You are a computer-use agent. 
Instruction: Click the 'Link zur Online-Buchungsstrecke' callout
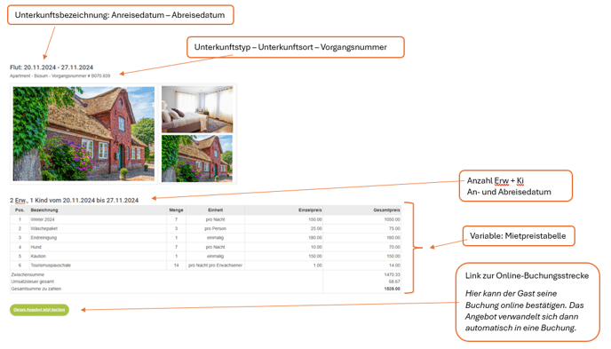(x=528, y=302)
